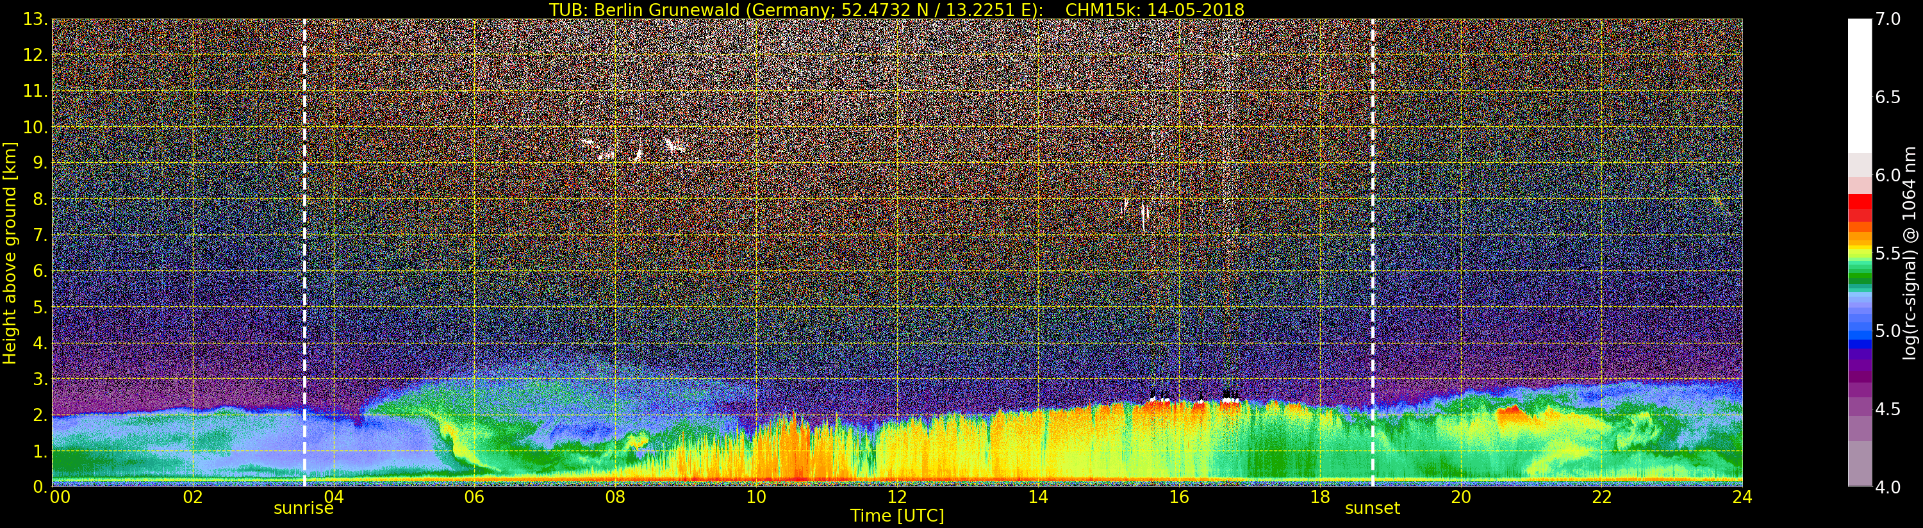Click the colorbar tick value 6.0
The image size is (1923, 528).
(x=1888, y=176)
